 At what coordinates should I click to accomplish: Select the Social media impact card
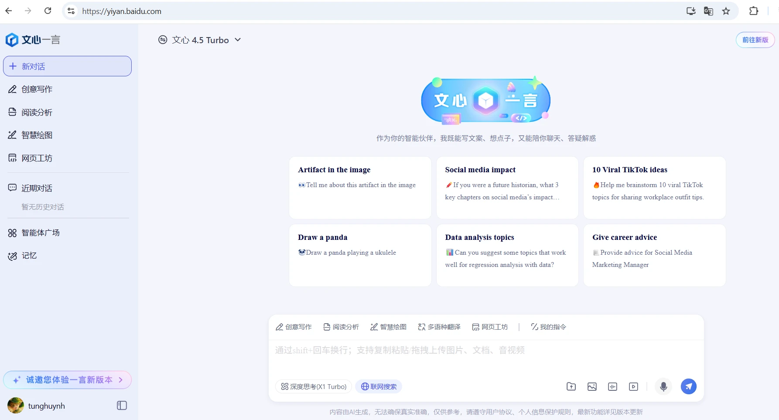point(507,188)
